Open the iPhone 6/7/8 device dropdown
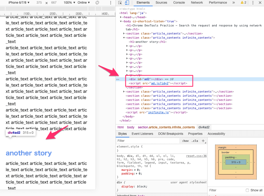 (19, 3)
